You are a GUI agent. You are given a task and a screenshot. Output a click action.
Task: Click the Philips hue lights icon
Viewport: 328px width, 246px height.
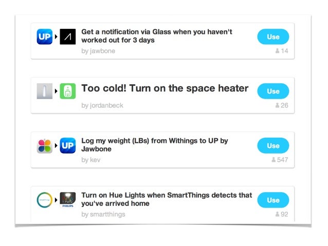[67, 200]
